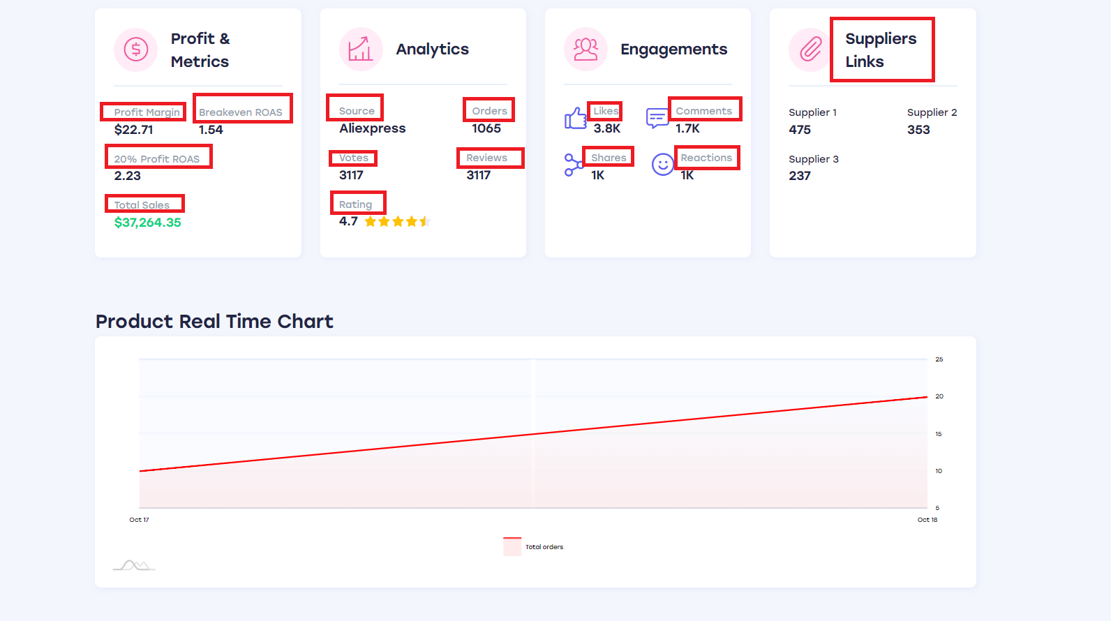Click the Oct 18 point on the chart axis
This screenshot has height=621, width=1111.
coord(927,520)
